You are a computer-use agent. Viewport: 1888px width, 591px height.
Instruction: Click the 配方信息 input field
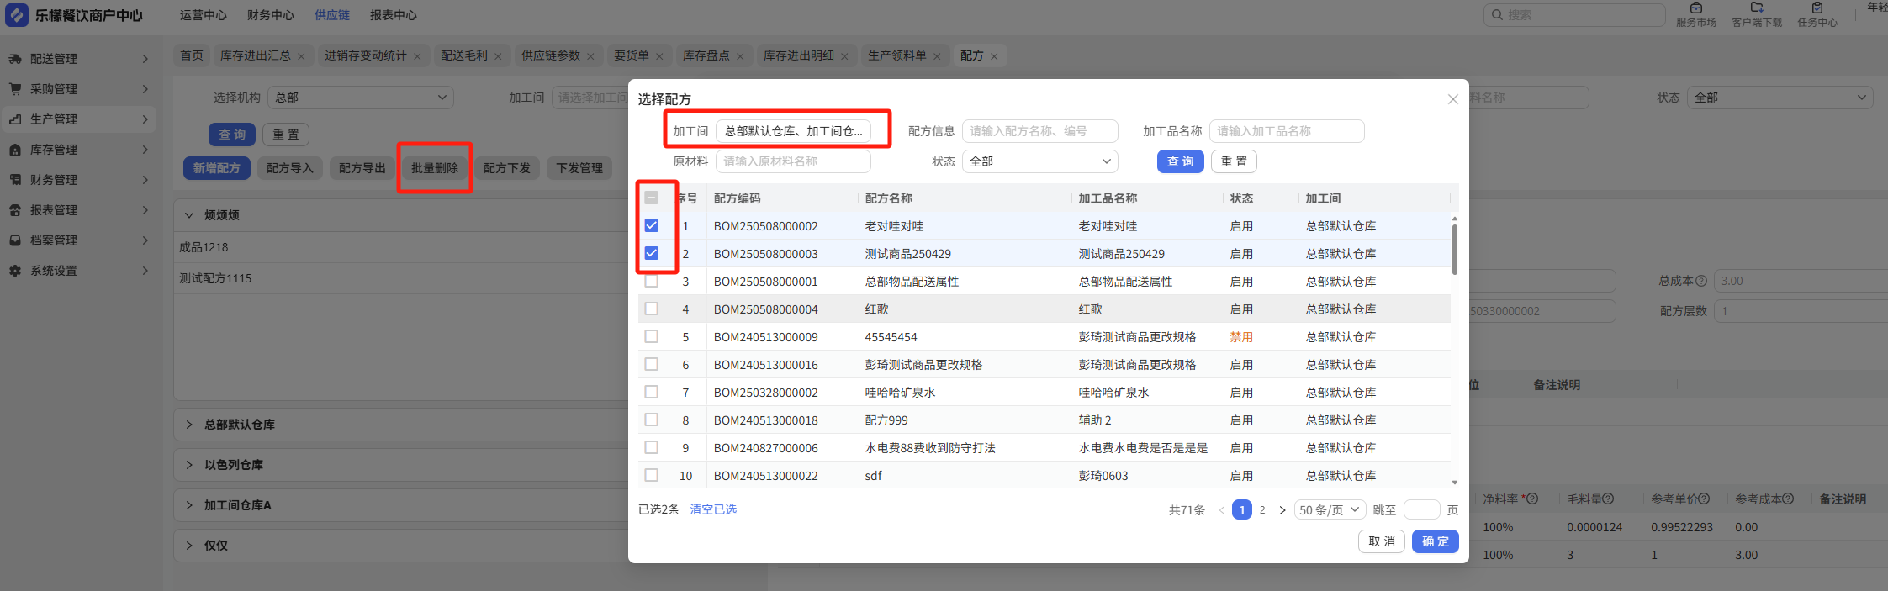1039,131
